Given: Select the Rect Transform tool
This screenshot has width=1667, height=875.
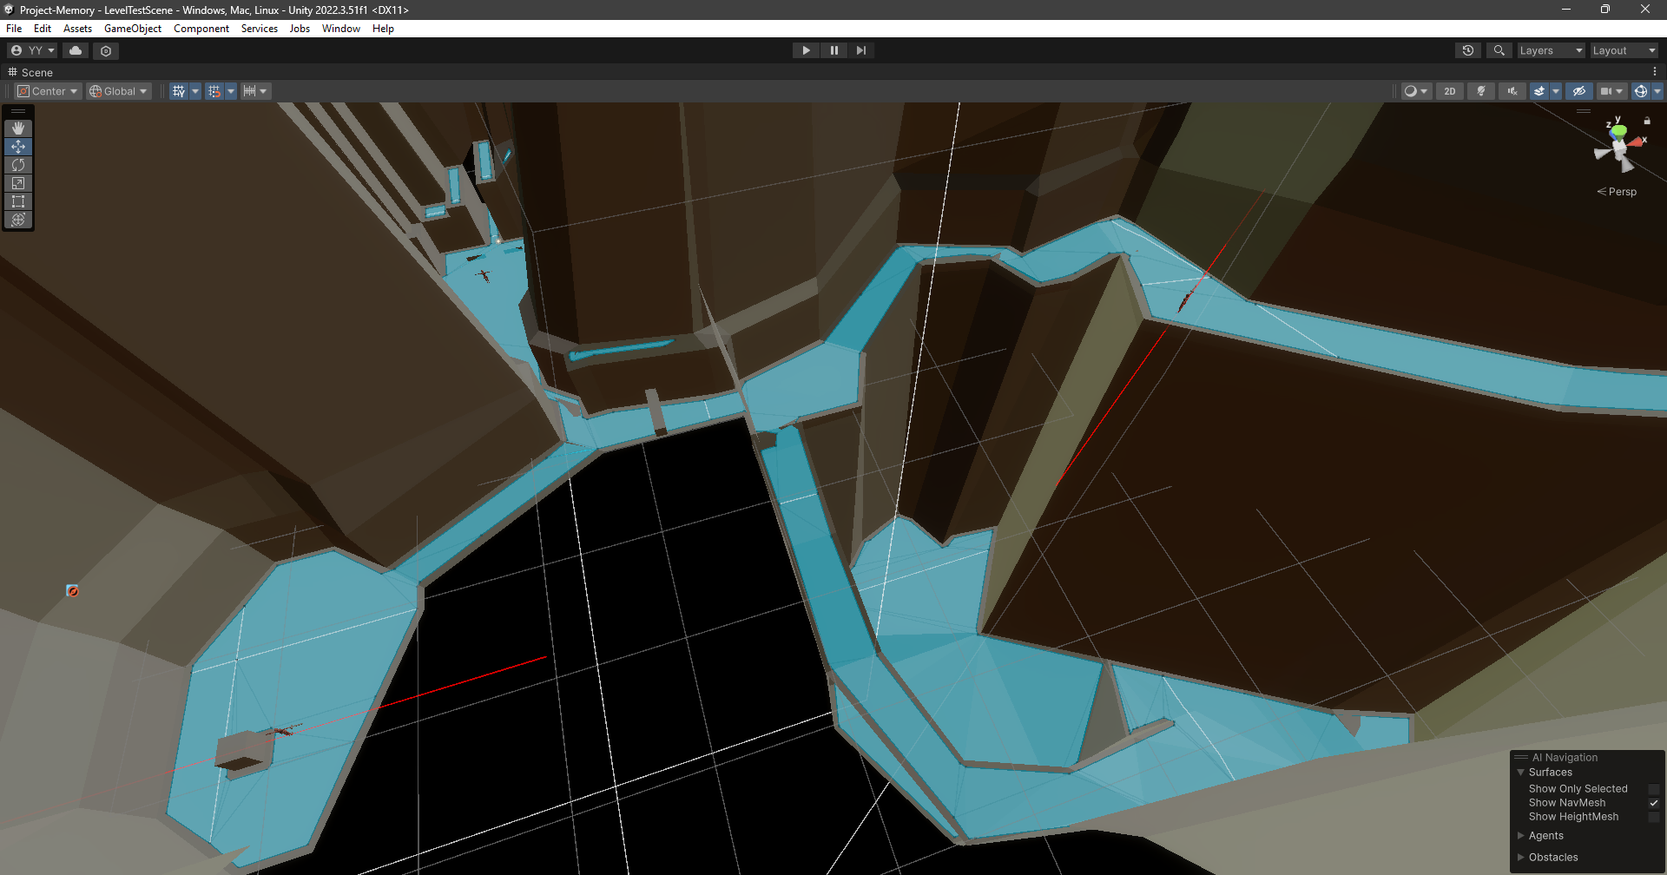Looking at the screenshot, I should coord(17,201).
